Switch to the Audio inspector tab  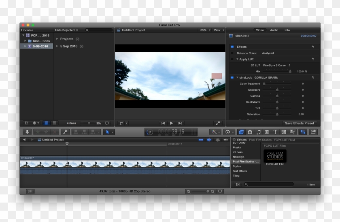(x=274, y=30)
